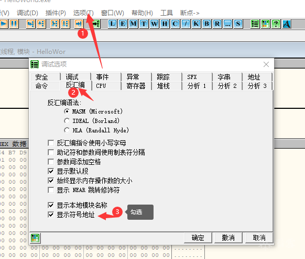Switch to the 异常 tab

137,77
